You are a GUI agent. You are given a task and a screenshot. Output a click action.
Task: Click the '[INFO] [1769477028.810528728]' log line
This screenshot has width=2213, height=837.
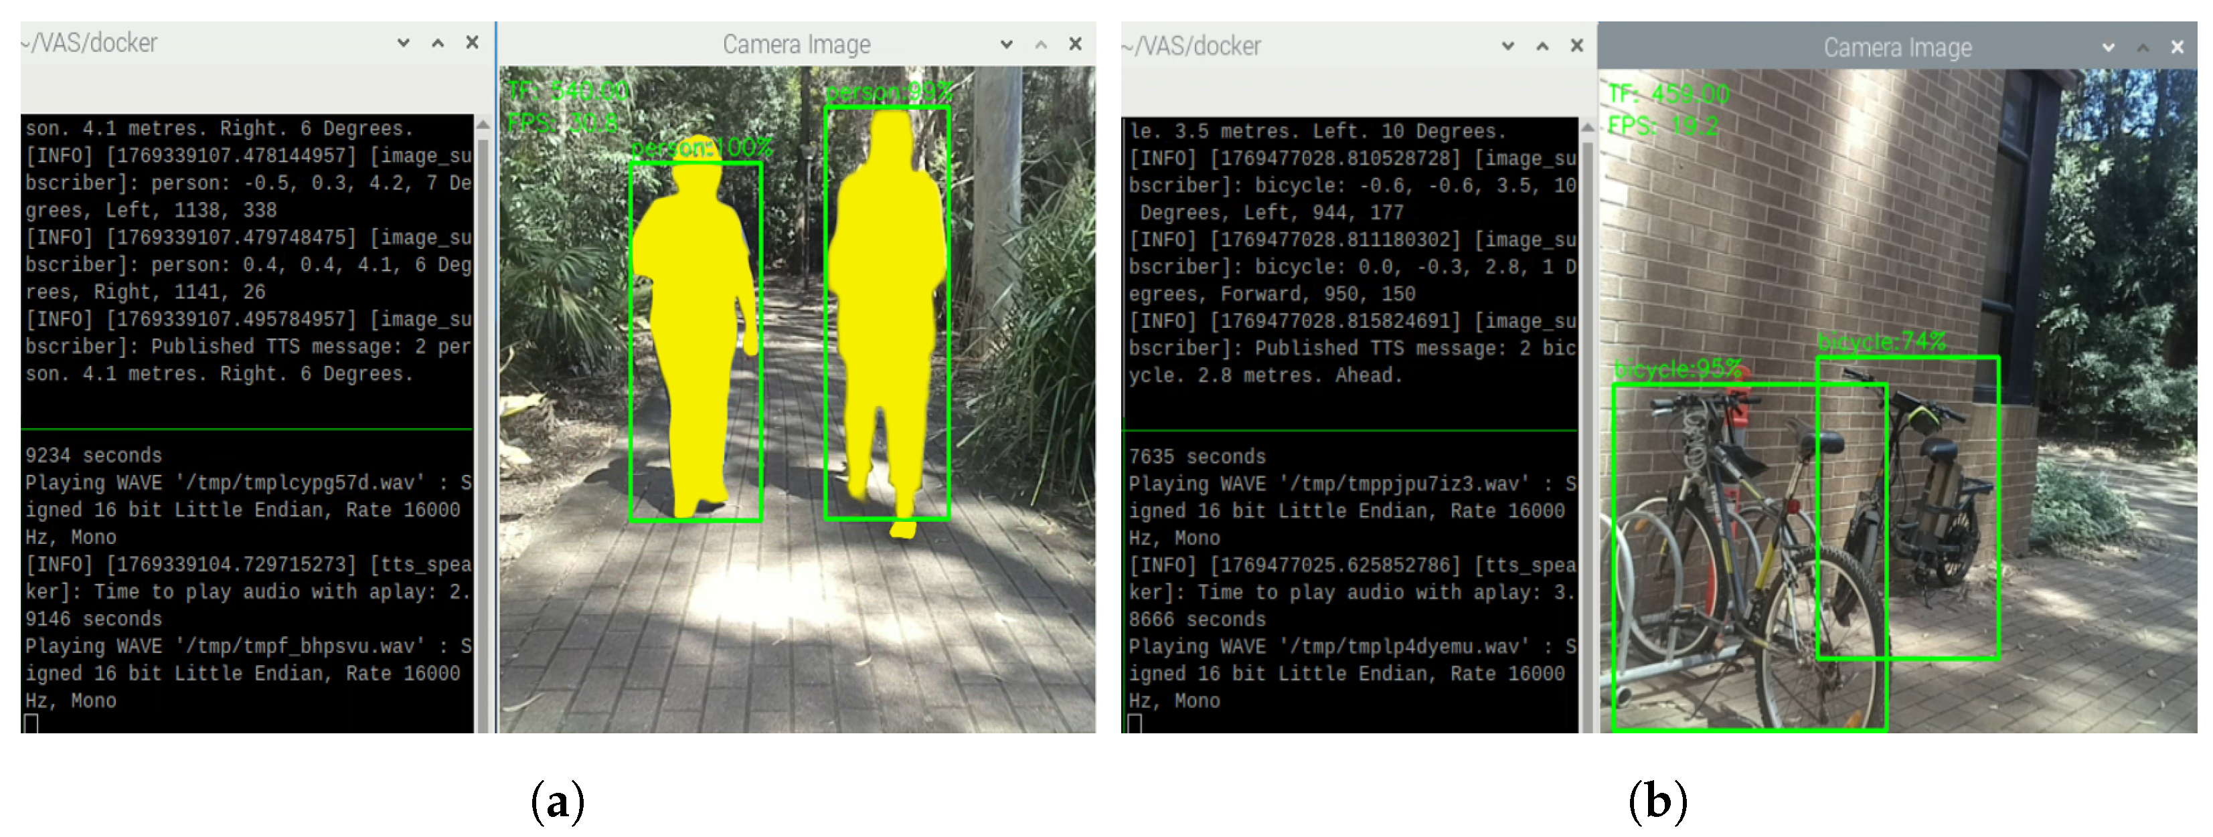point(1352,159)
